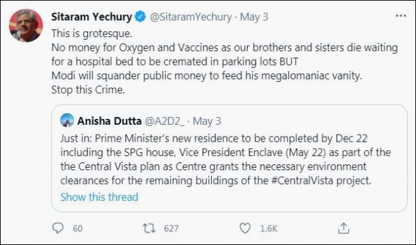Open the tweet's three-dot more options menu

[400, 16]
